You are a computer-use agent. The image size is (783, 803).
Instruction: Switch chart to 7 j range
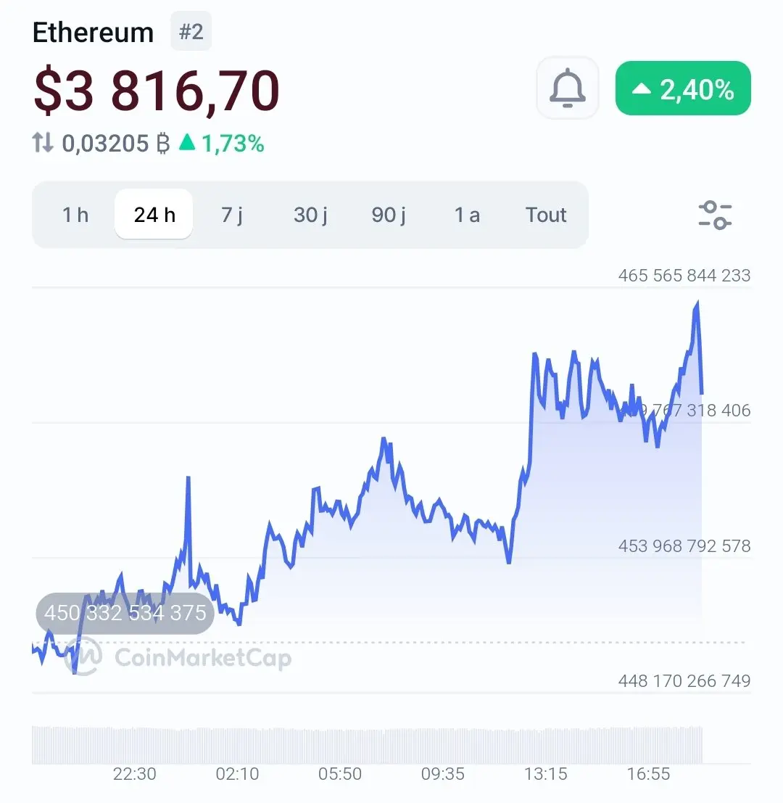[232, 215]
